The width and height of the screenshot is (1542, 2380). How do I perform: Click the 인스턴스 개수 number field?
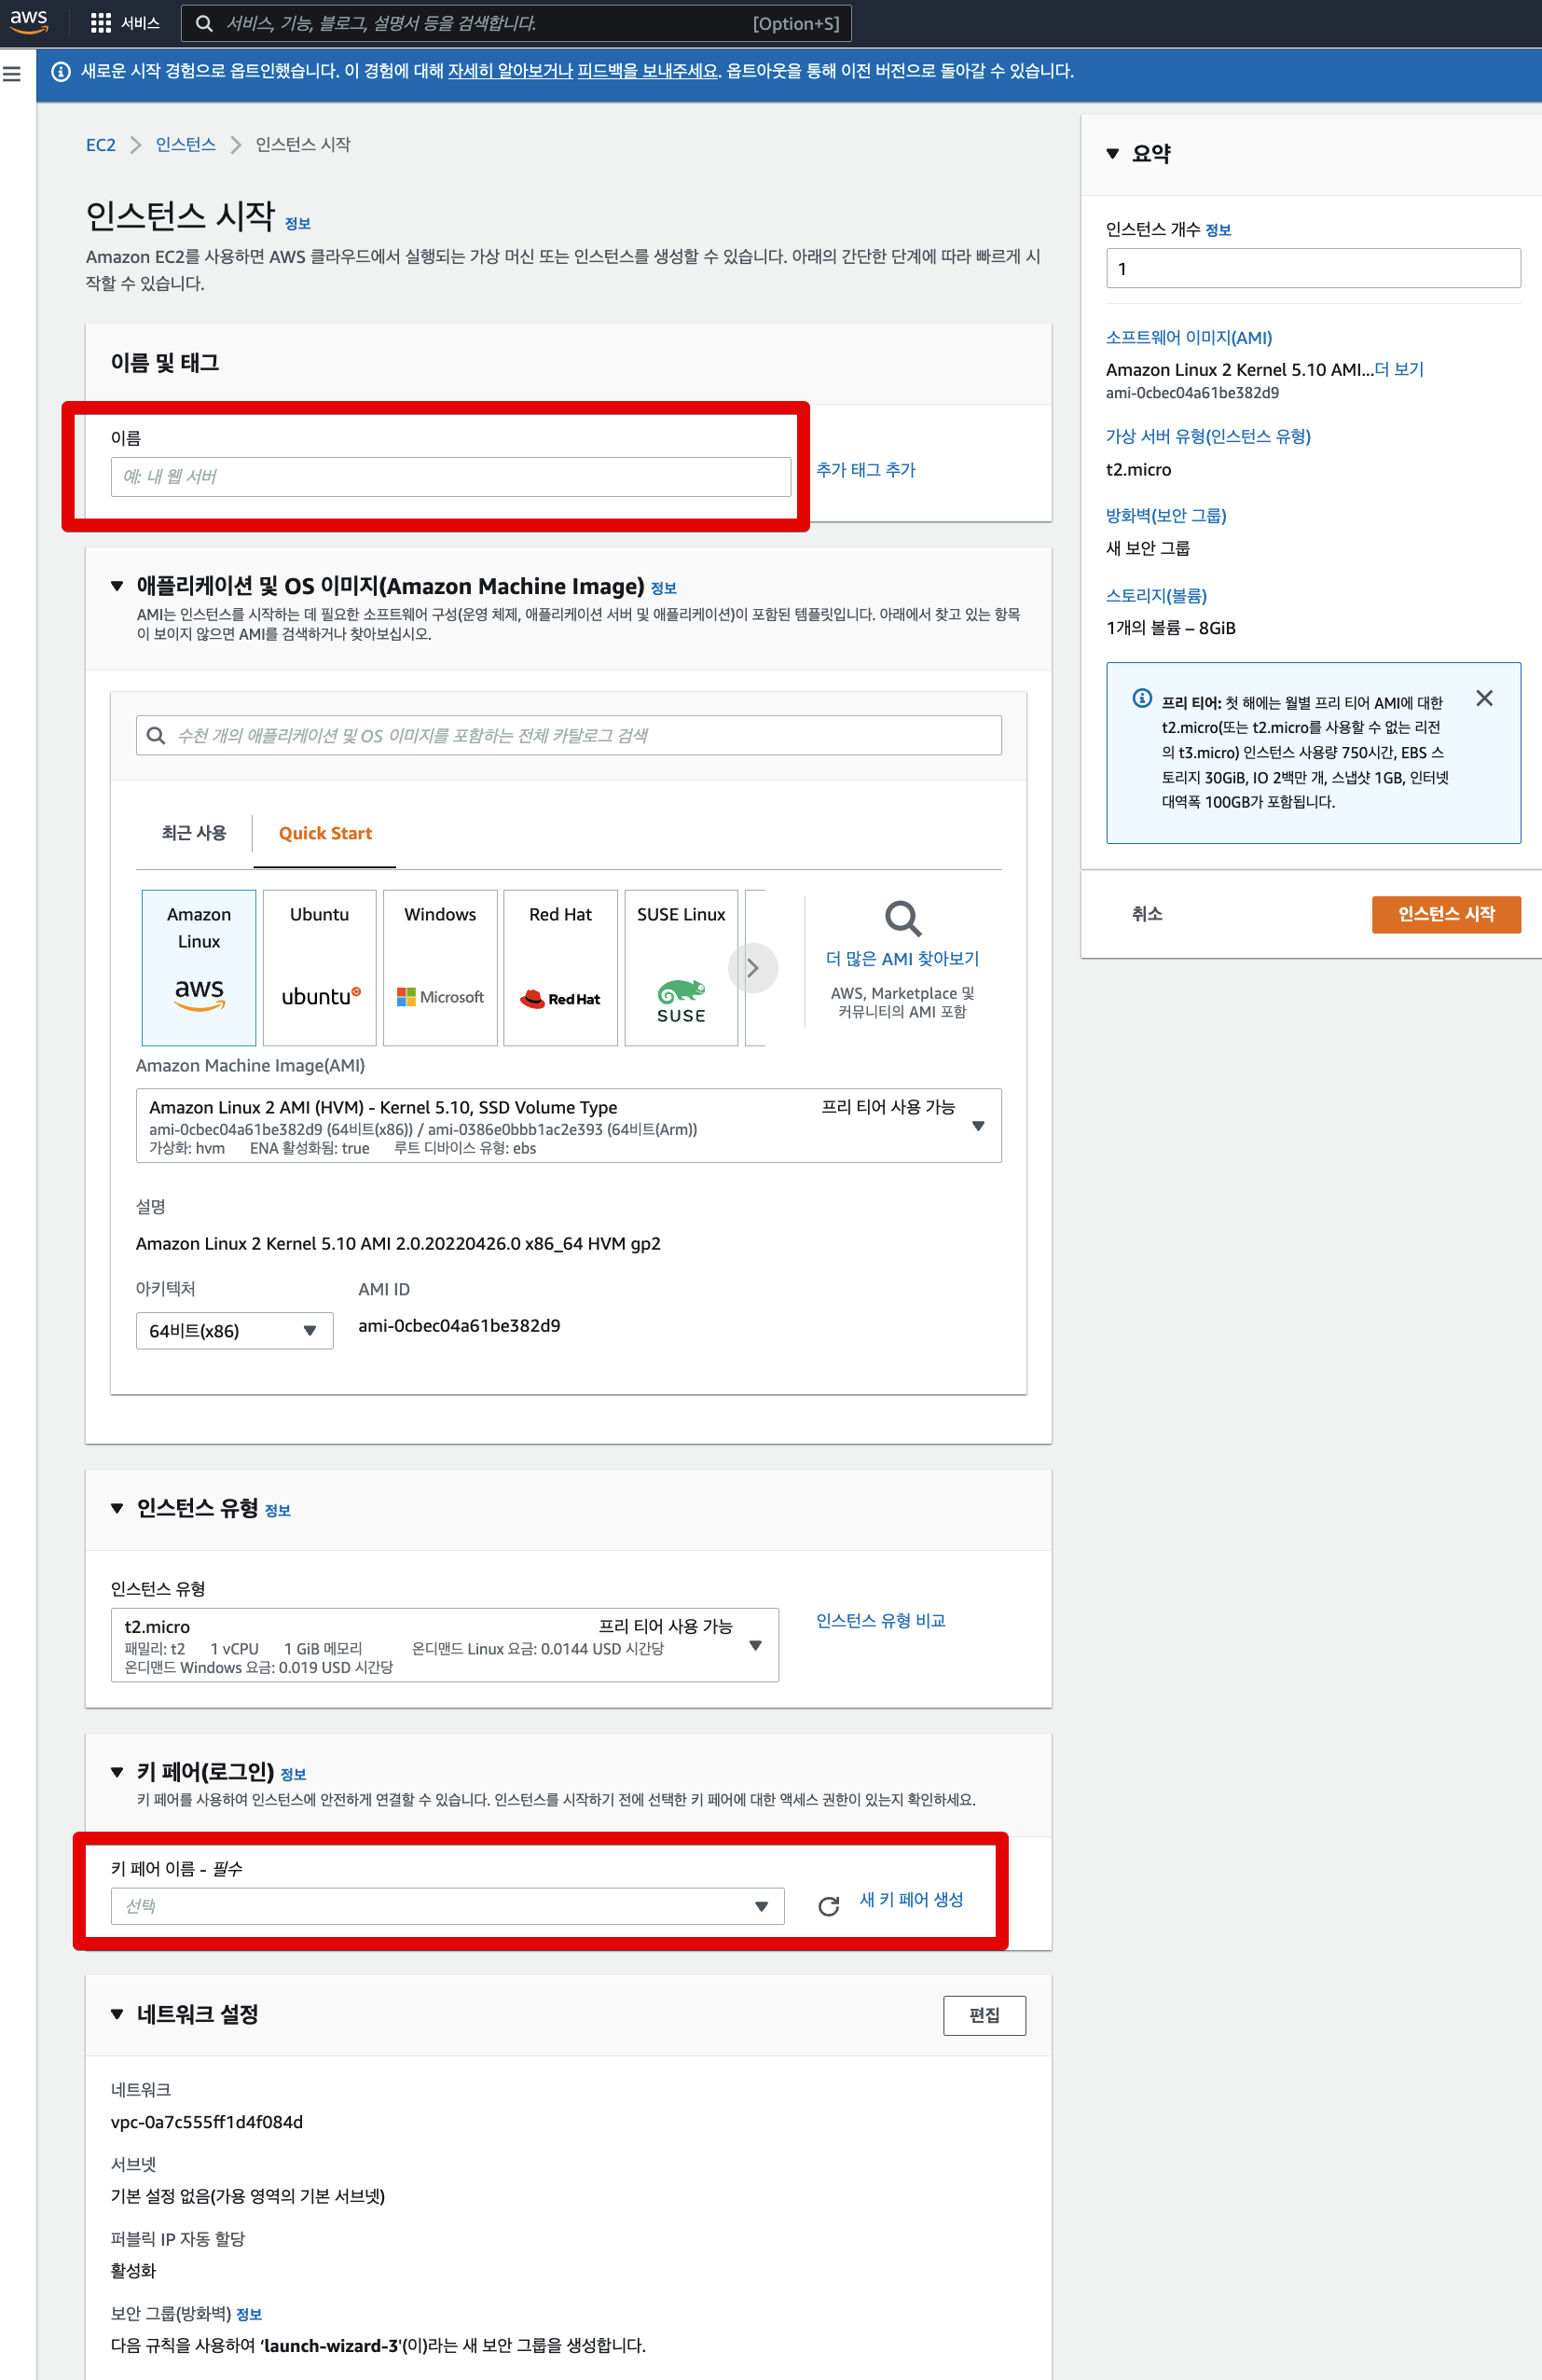[1314, 268]
